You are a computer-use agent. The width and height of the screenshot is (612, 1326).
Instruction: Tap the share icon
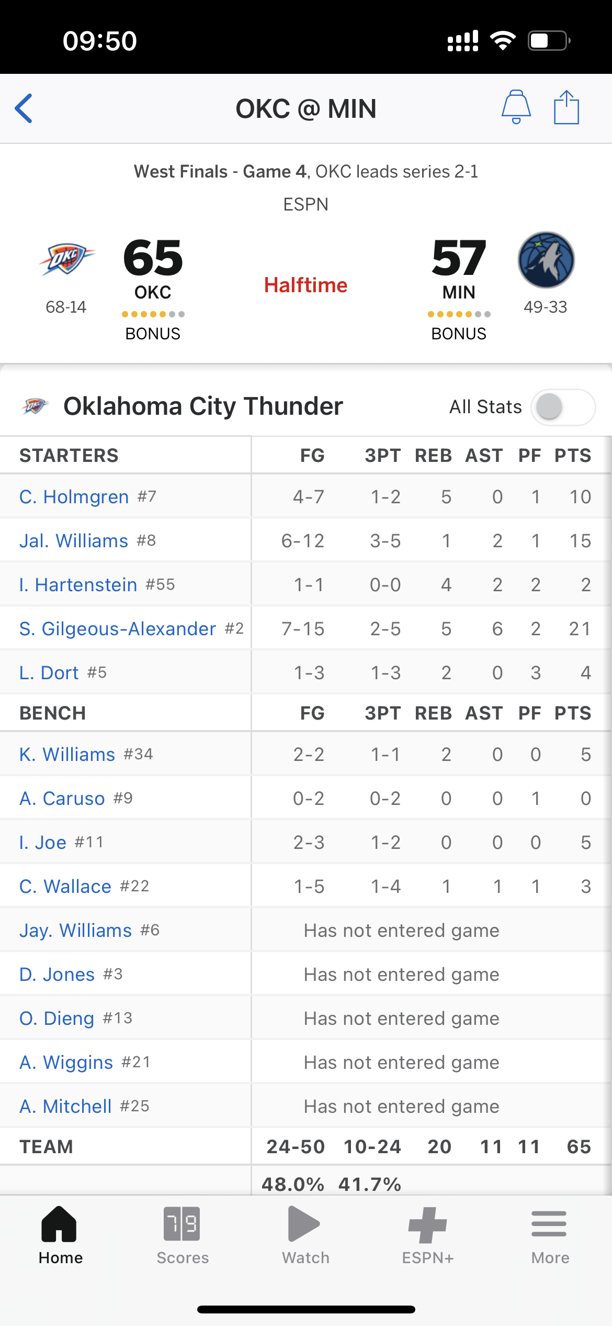[566, 107]
